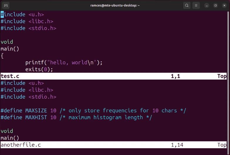Place cursor on <u.h> in anotherfile.c pane
The height and width of the screenshot is (155, 230).
point(36,83)
